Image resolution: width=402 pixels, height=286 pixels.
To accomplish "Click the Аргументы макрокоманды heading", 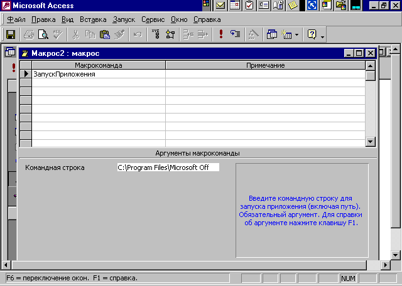I will [197, 154].
